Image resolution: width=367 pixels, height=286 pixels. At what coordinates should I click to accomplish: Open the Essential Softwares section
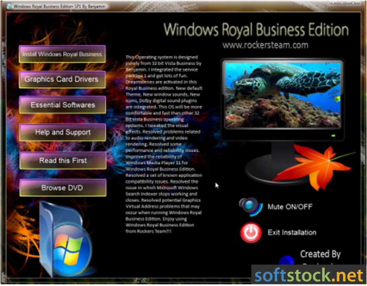point(62,105)
